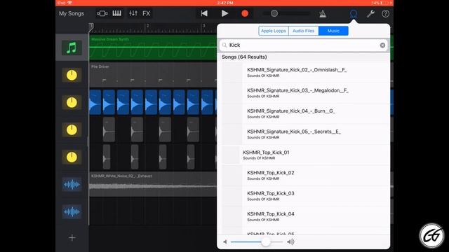Tap bar 2 on the ruler
The height and width of the screenshot is (252, 449).
pyautogui.click(x=148, y=26)
